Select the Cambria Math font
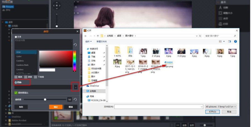The width and height of the screenshot is (251, 127). point(22,65)
